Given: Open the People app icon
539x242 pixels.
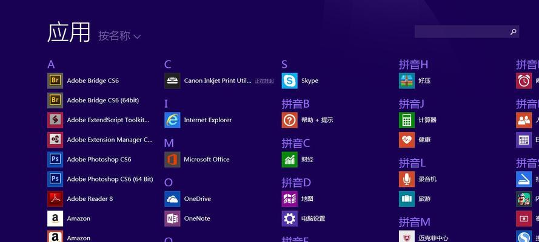Looking at the screenshot, I should (x=524, y=120).
